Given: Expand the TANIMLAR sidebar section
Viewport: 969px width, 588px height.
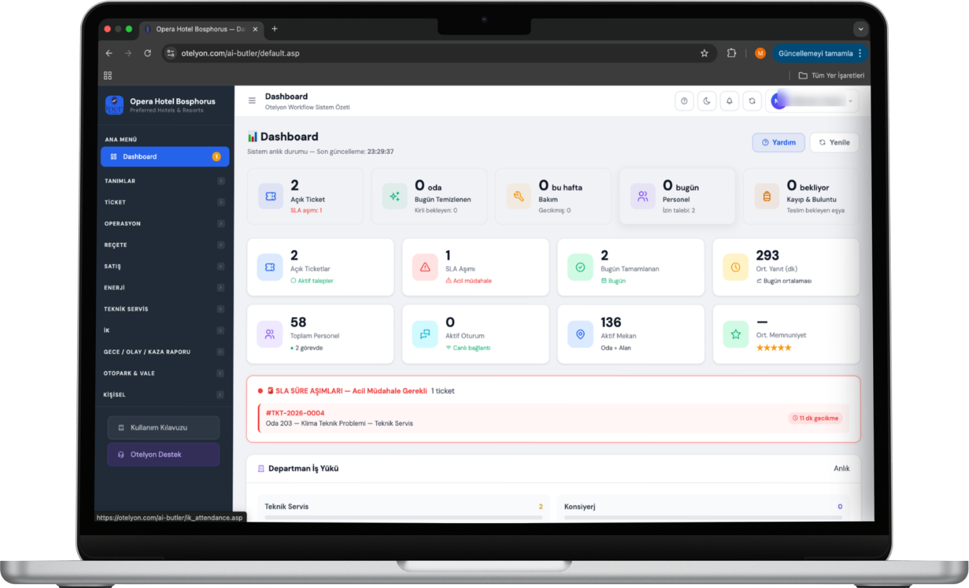Looking at the screenshot, I should pyautogui.click(x=165, y=181).
